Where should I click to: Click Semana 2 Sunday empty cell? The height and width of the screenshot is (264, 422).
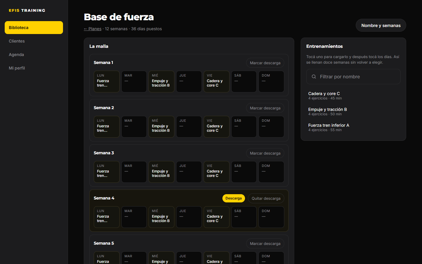click(x=271, y=127)
